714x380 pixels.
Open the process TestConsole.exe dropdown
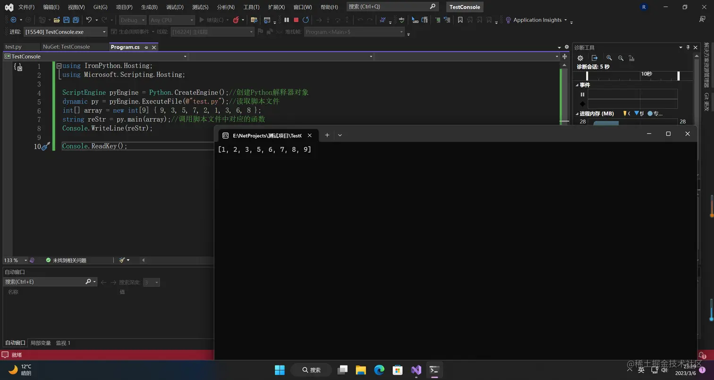click(x=66, y=32)
